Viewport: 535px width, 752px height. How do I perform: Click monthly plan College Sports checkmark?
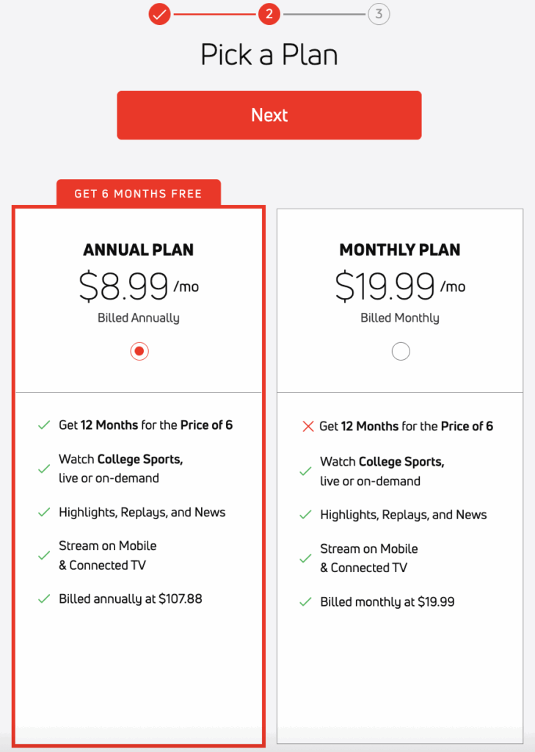(305, 471)
